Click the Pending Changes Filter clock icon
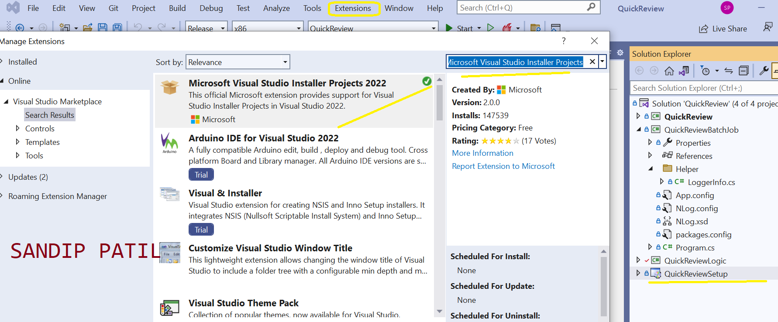 [x=705, y=71]
